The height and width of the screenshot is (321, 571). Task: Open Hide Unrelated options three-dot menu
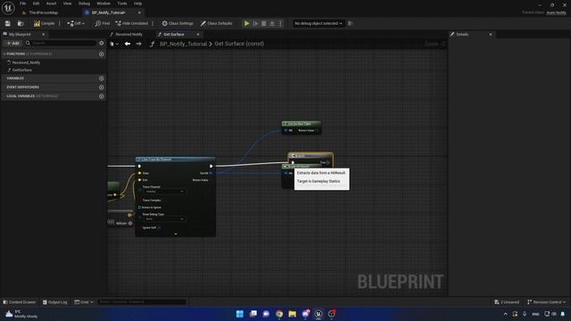coord(153,23)
